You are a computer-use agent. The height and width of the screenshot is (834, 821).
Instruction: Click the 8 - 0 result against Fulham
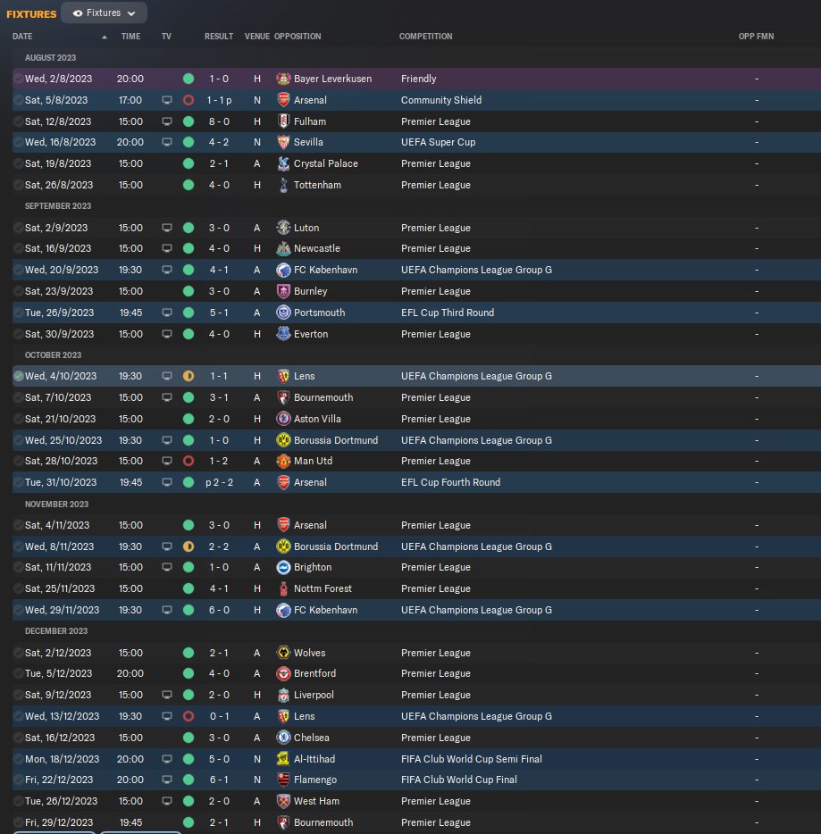[219, 121]
